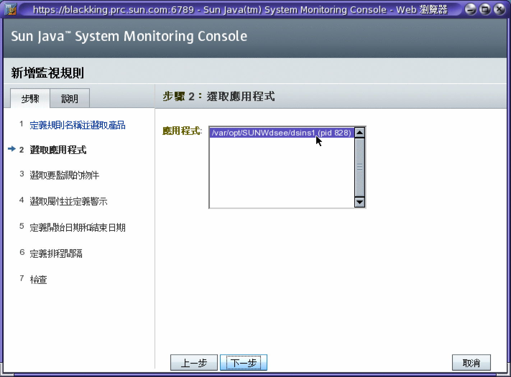Click the browser application icon in title bar
Screen dimensions: 511x377
[x=10, y=9]
